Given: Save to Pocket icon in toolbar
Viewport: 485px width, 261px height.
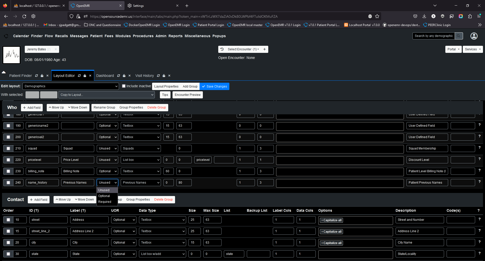Looking at the screenshot, I should point(415,16).
